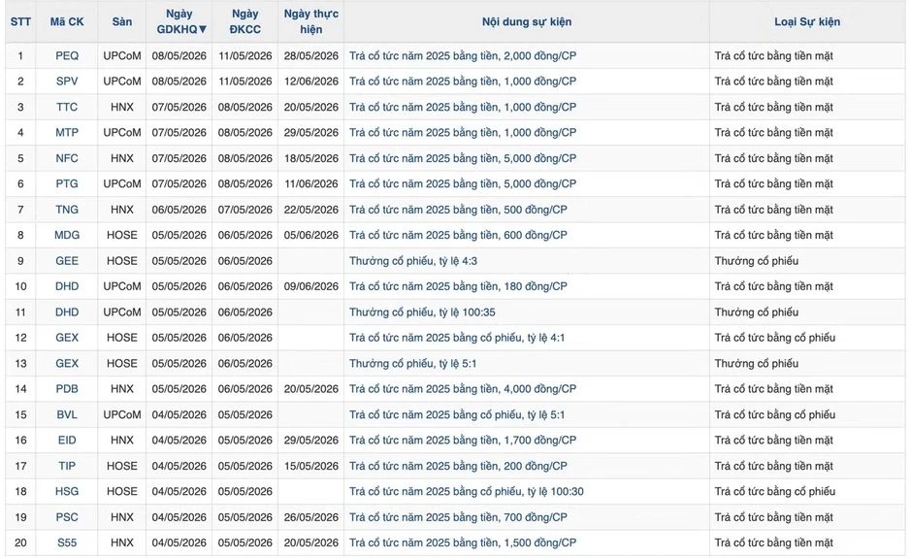Select the MDG ticker link
Screen dimensions: 911x558
(67, 235)
